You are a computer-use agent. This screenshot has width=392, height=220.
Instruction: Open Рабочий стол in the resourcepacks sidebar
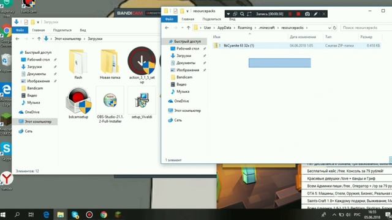click(x=187, y=48)
